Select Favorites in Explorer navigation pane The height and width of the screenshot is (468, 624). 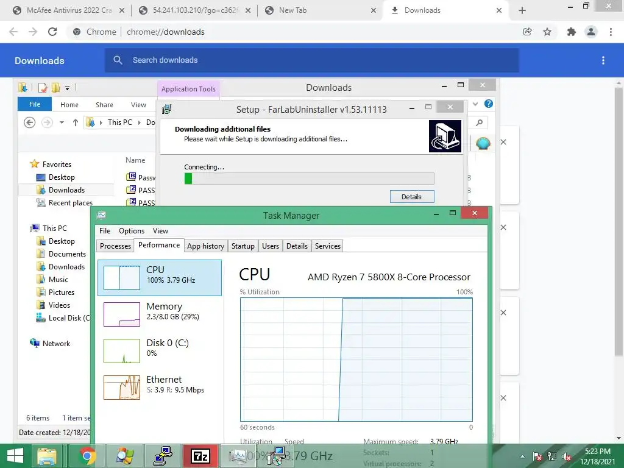57,165
